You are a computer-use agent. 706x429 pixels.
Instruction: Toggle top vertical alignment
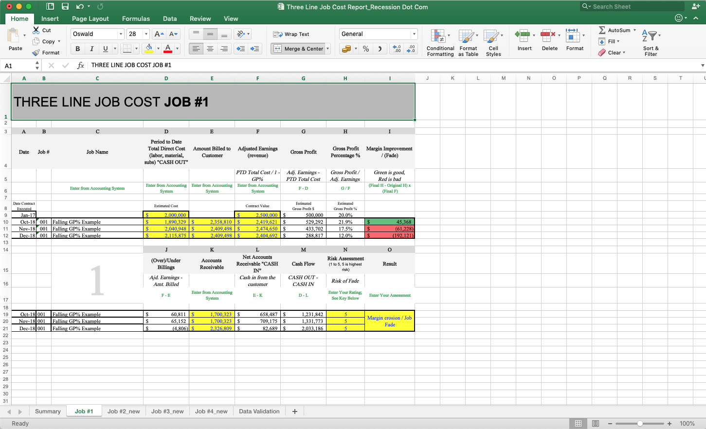coord(196,34)
